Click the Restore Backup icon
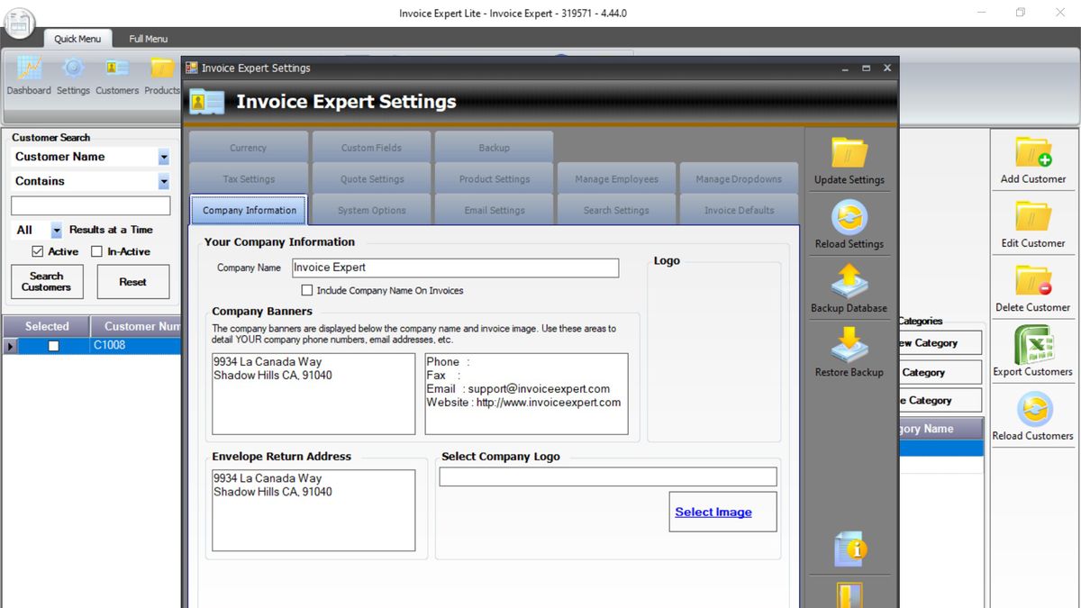This screenshot has height=608, width=1081. 849,345
